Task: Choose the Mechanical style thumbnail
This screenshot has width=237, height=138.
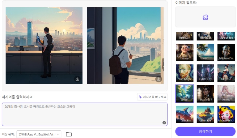Action: [226, 52]
